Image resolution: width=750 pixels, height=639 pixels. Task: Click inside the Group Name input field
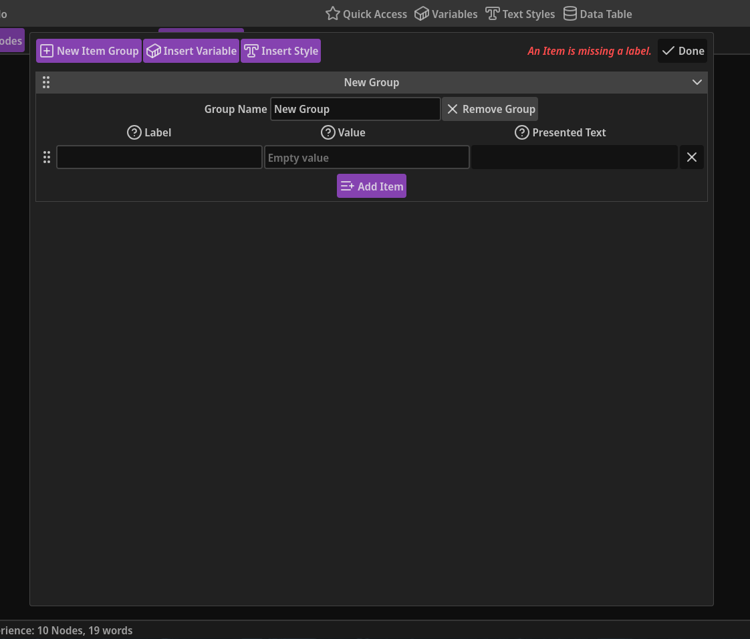click(x=355, y=109)
